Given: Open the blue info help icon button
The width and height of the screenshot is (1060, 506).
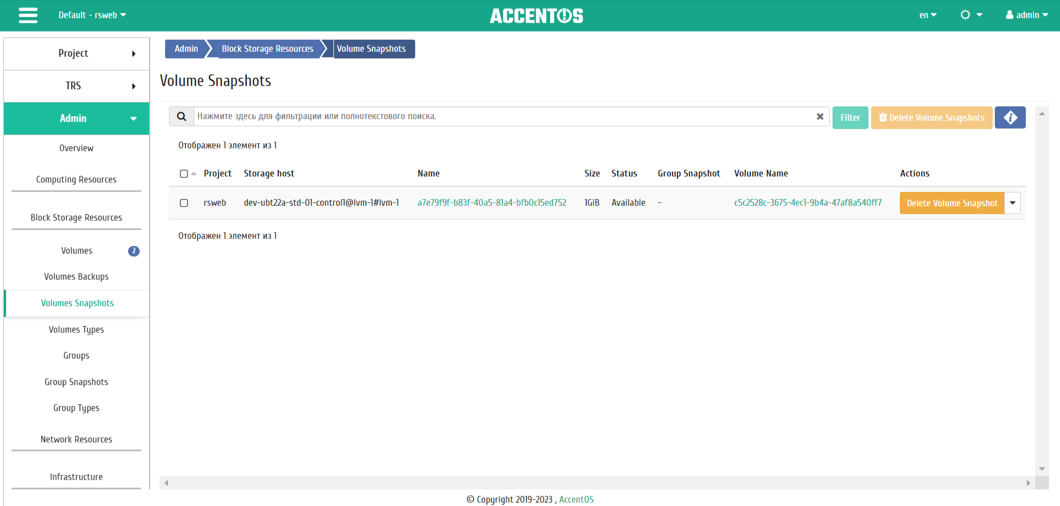Looking at the screenshot, I should click(x=1010, y=118).
